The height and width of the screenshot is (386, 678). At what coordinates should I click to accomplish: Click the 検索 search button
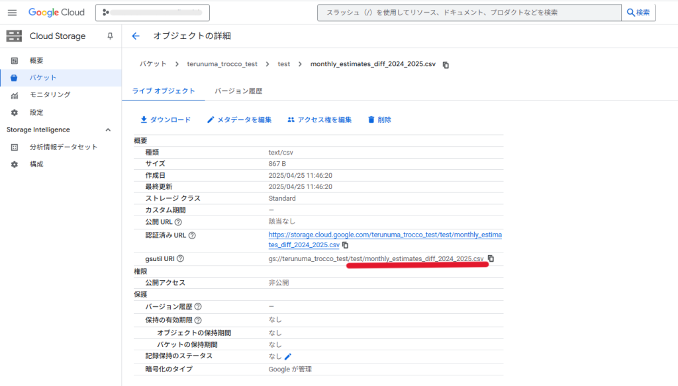pos(639,13)
